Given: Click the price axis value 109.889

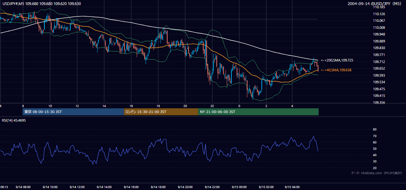Looking at the screenshot, I should (379, 41).
